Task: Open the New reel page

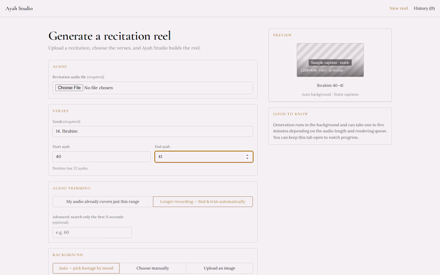Action: pos(398,8)
